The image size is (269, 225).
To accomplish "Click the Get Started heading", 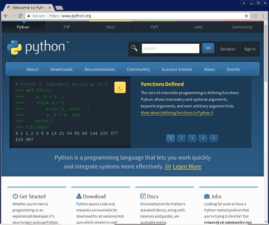I will coord(32,197).
